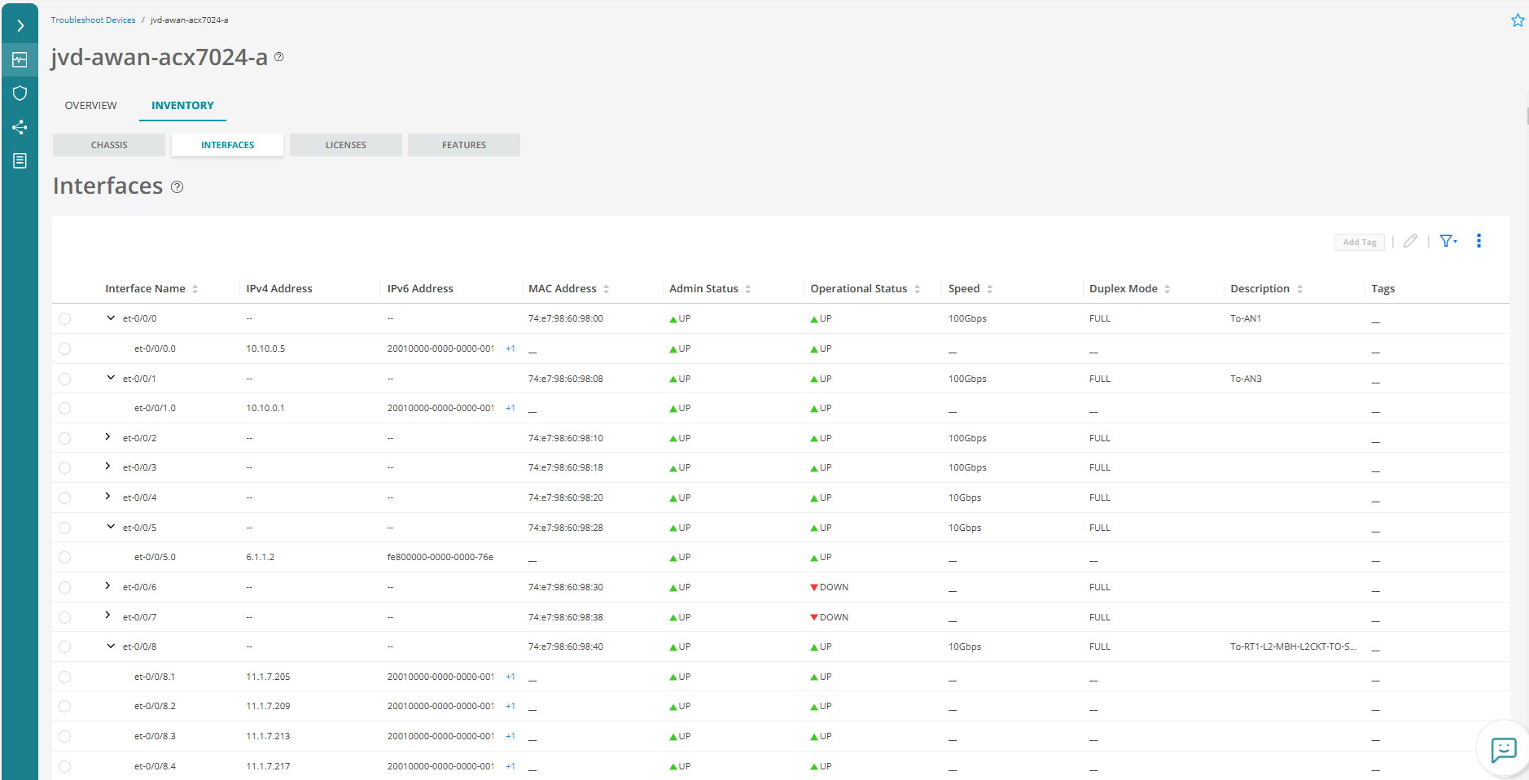
Task: Expand the left sidebar navigation arrow
Action: [x=20, y=26]
